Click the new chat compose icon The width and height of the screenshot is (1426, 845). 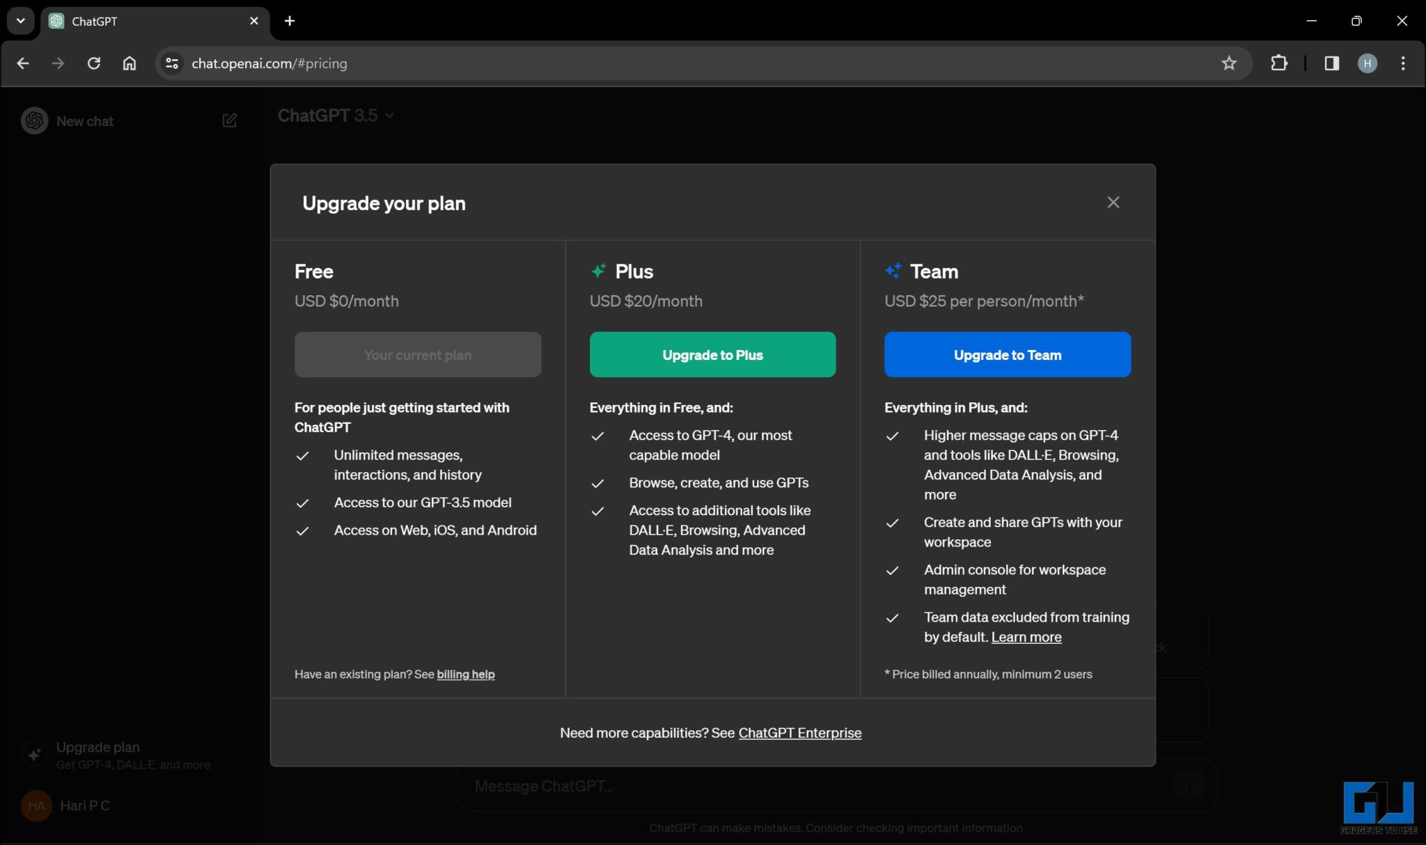tap(229, 121)
